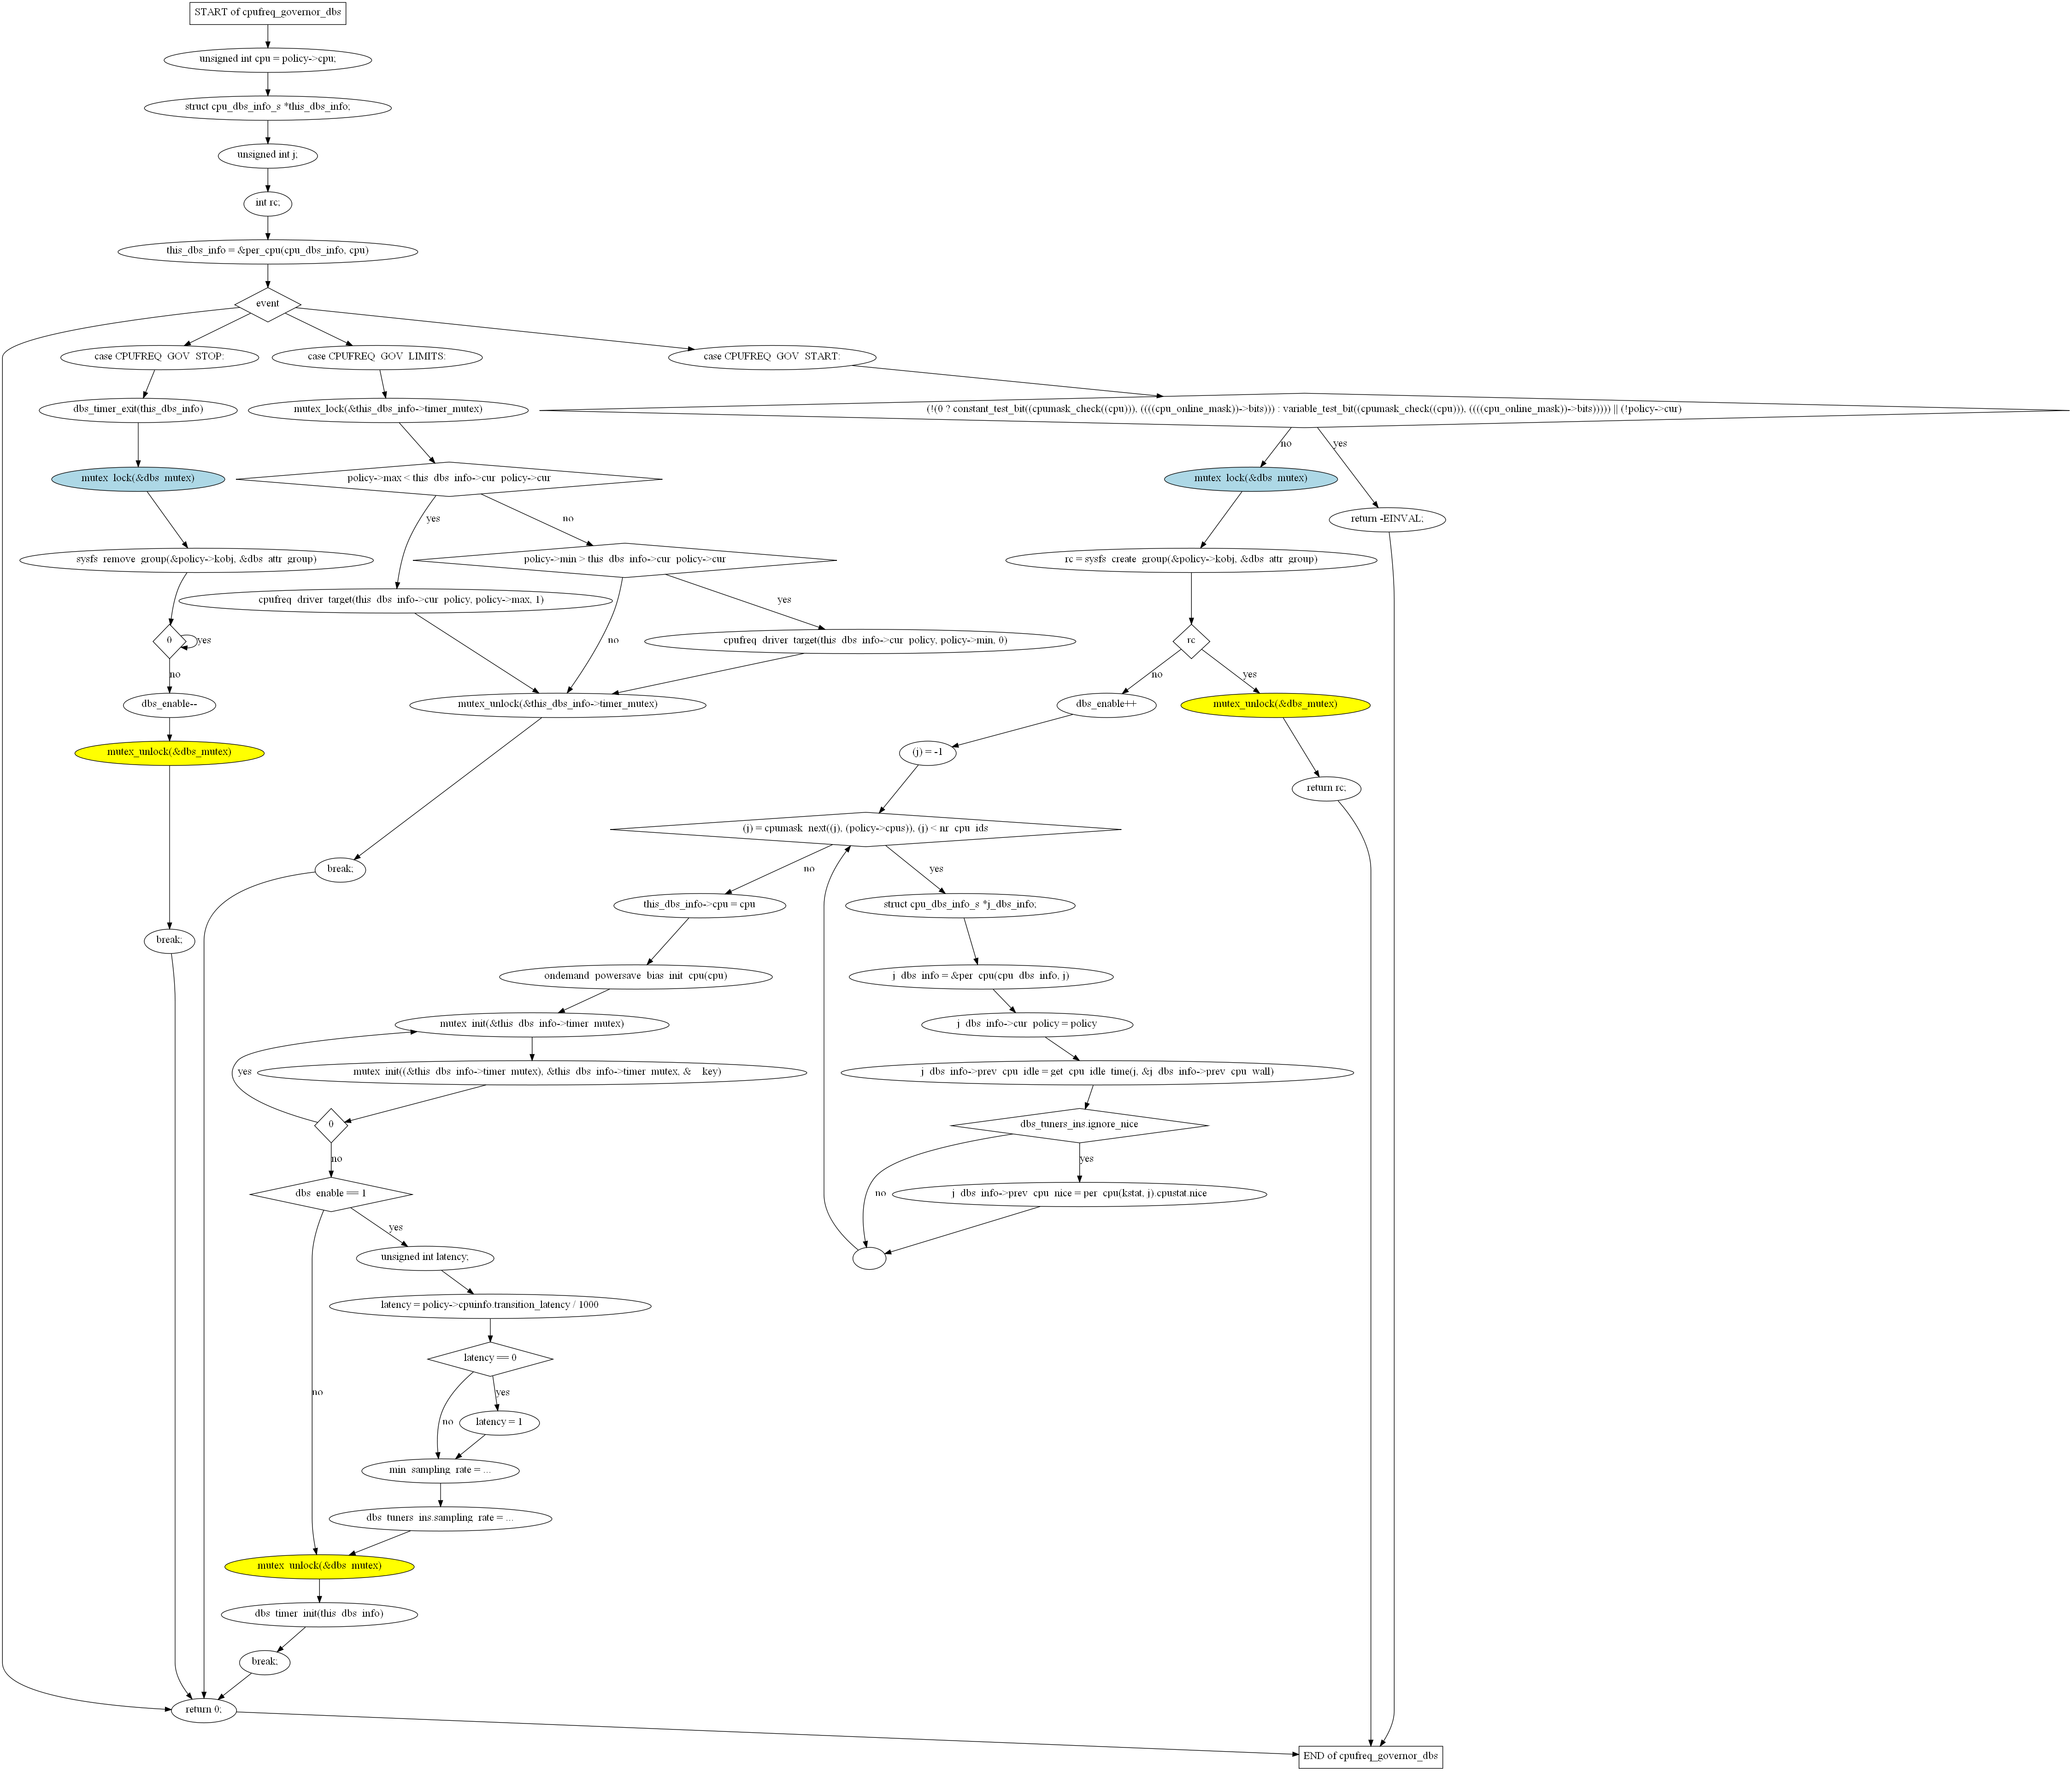Click the sysfs_remove_group(&policy->kobj...) node

click(x=196, y=560)
